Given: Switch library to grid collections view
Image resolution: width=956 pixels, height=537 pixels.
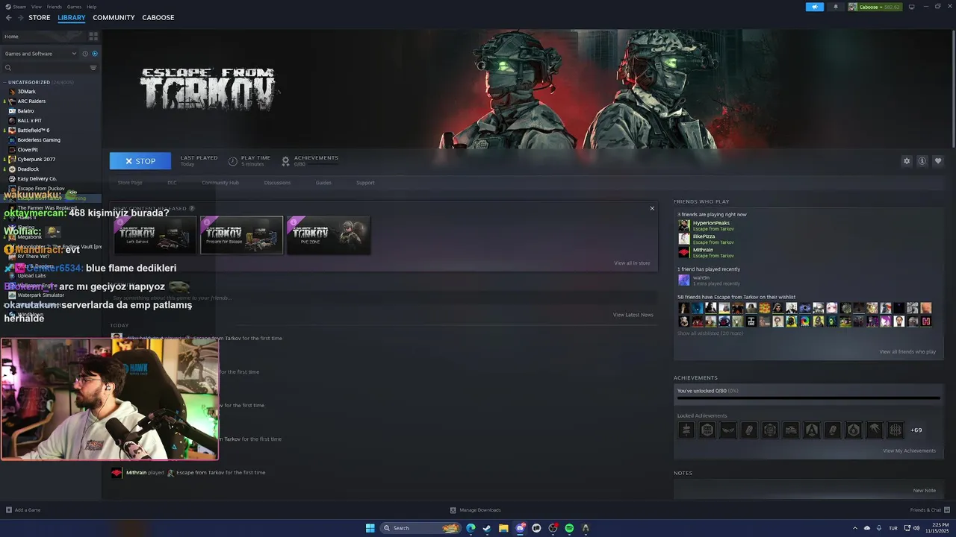Looking at the screenshot, I should click(93, 36).
